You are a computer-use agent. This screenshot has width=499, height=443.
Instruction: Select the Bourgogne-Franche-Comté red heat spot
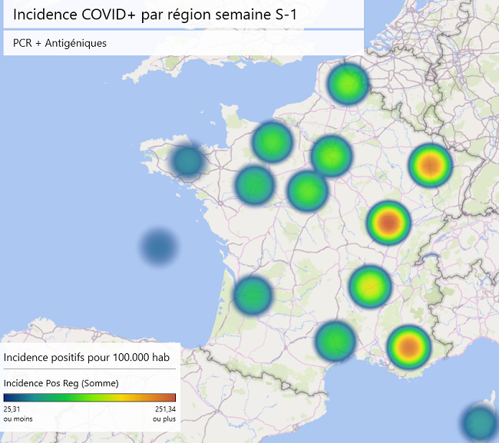click(388, 223)
